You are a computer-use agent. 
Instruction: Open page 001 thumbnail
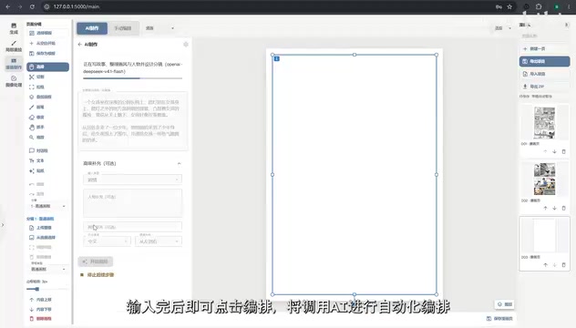point(544,123)
